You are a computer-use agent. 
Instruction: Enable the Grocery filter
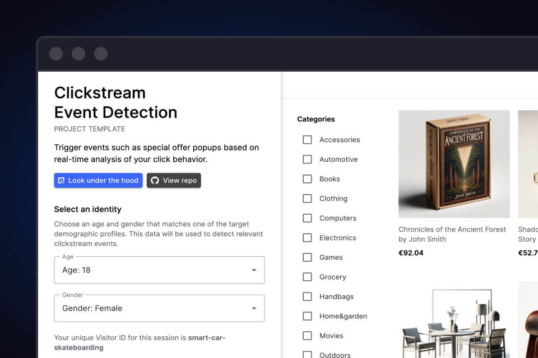point(307,276)
